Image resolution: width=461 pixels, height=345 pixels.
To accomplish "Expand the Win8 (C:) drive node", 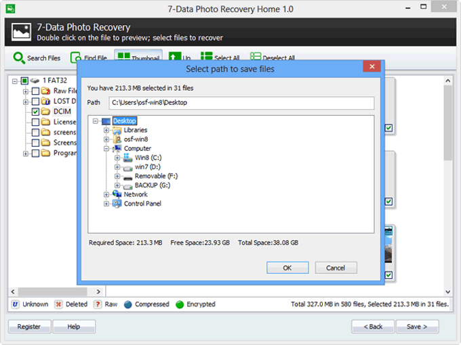I will (x=117, y=158).
